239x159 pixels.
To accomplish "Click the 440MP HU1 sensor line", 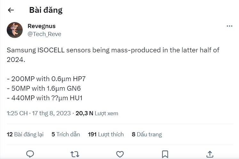I will 45,98.
